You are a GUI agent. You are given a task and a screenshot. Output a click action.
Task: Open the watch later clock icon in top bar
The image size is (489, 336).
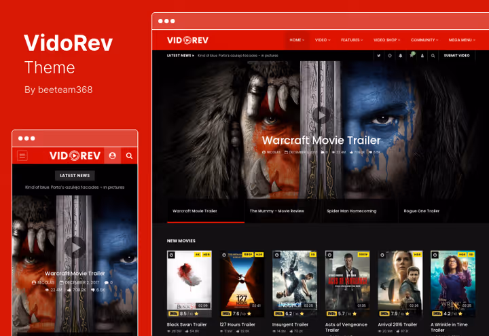[x=390, y=56]
